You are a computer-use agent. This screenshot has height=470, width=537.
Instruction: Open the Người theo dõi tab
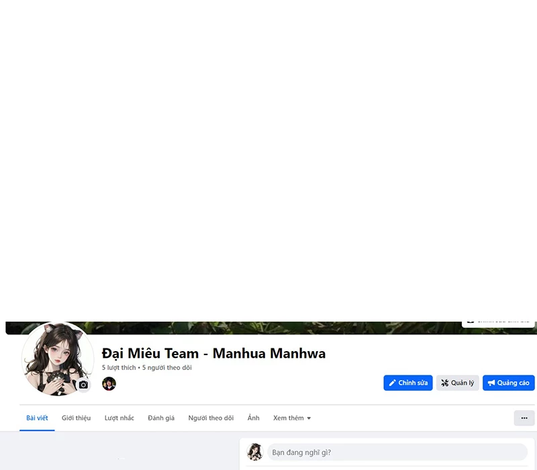coord(211,418)
